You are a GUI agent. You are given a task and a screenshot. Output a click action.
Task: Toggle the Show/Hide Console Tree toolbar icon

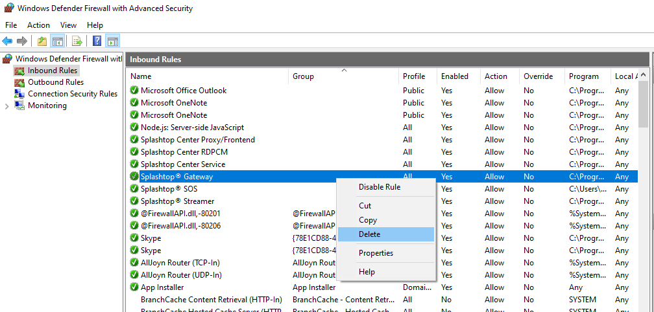pos(58,41)
